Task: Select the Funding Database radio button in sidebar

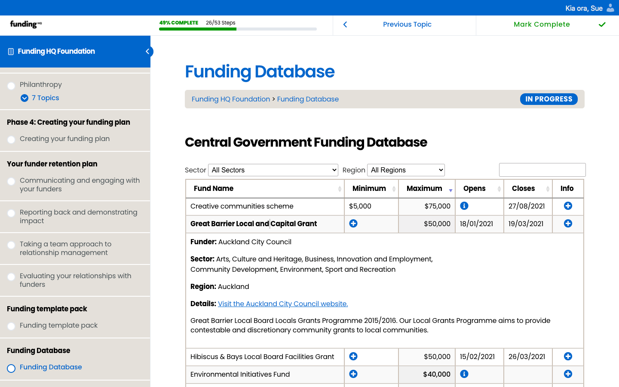Action: click(x=11, y=368)
